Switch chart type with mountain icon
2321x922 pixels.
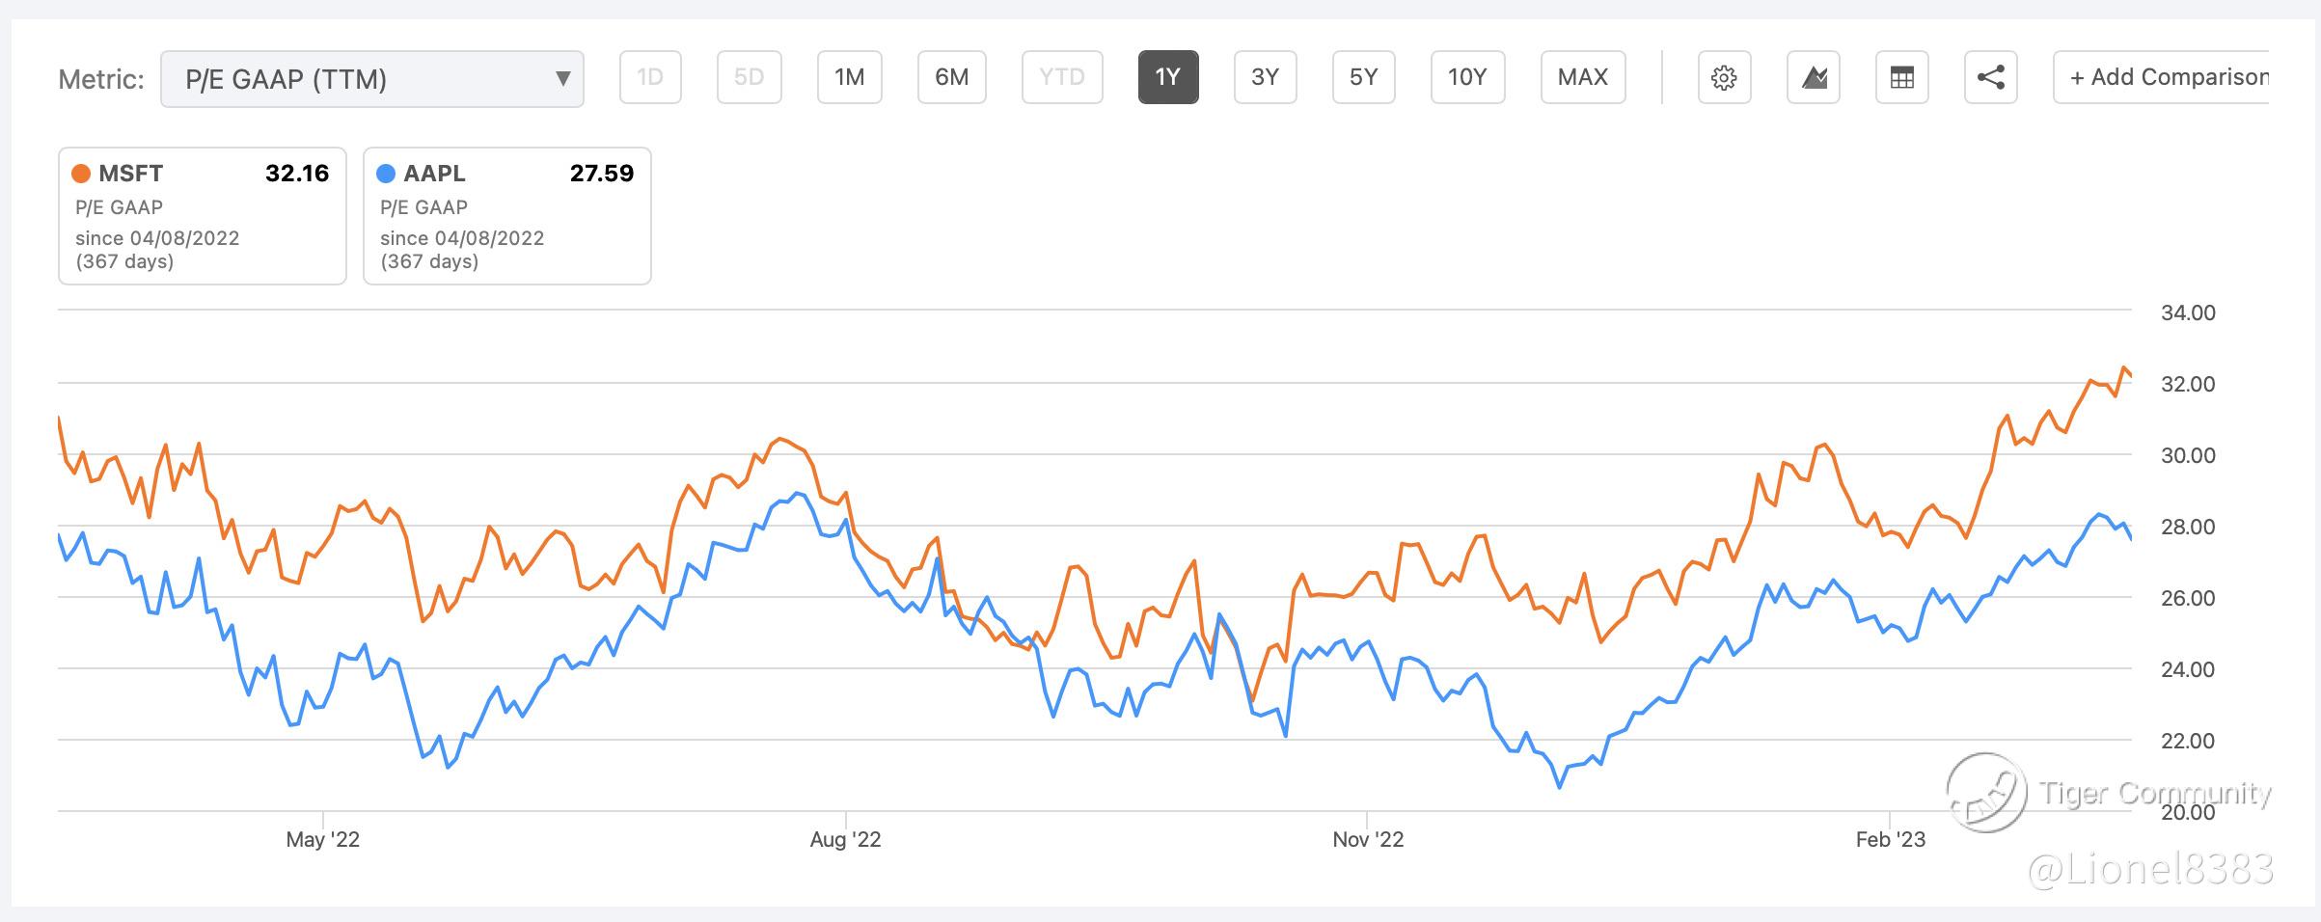(x=1814, y=77)
